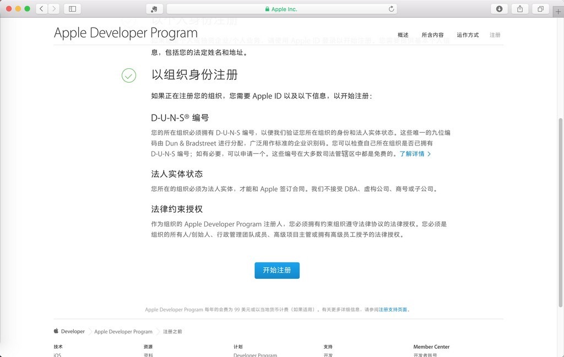Open the 注册 navigation tab
Viewport: 564px width, 357px height.
495,35
